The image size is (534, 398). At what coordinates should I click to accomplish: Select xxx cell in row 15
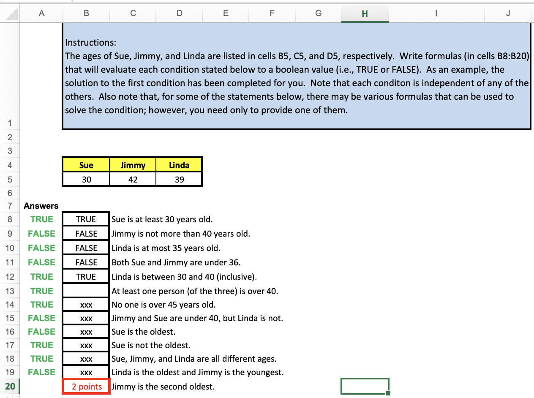[x=86, y=318]
